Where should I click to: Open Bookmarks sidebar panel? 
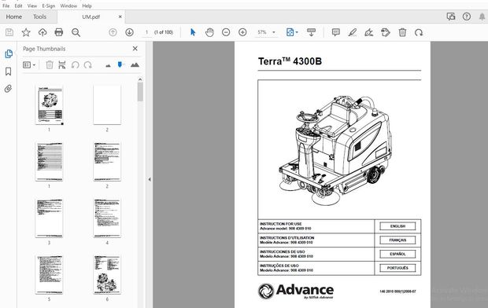pos(9,71)
